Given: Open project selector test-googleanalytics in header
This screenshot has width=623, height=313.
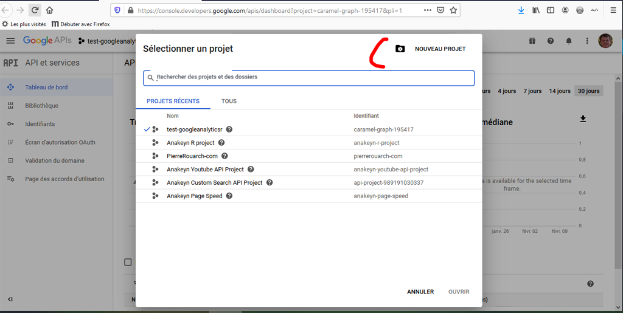Looking at the screenshot, I should tap(106, 41).
